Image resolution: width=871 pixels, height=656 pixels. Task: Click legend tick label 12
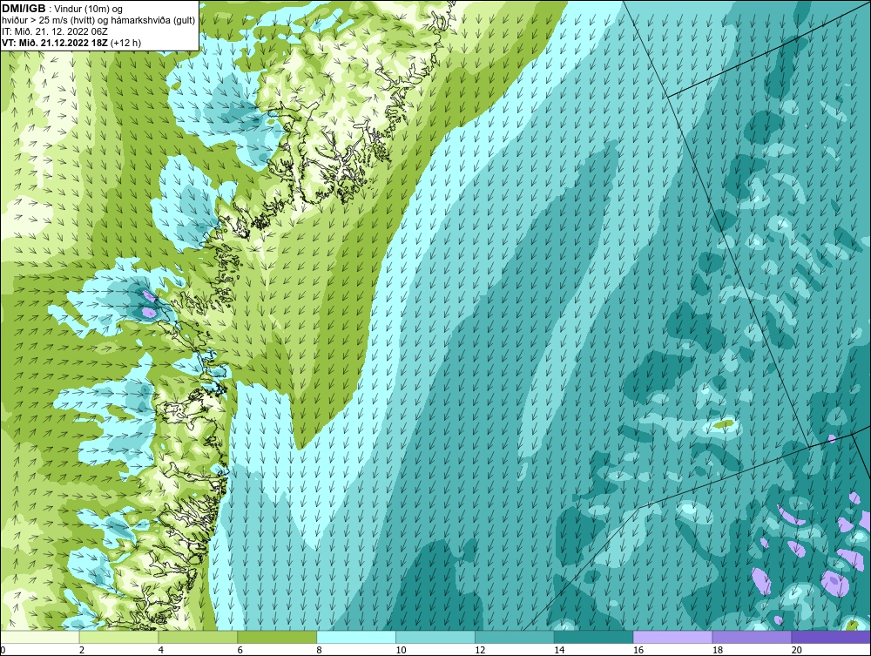[480, 650]
